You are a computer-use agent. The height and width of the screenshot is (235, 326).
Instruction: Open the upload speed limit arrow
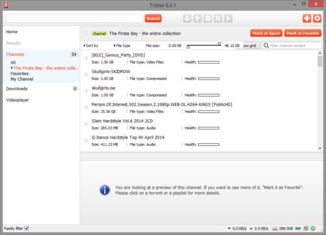point(251,228)
